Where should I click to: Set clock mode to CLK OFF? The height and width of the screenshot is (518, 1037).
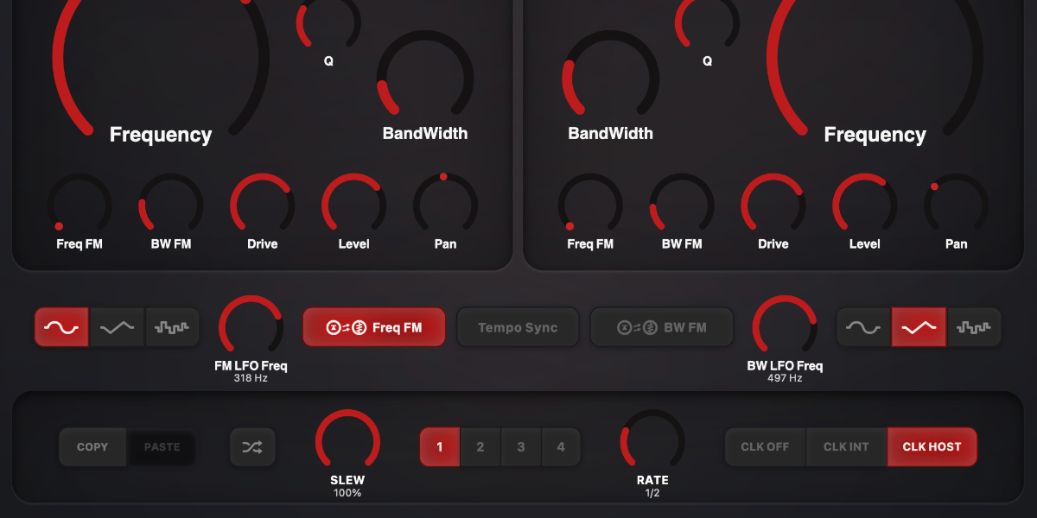(x=765, y=447)
